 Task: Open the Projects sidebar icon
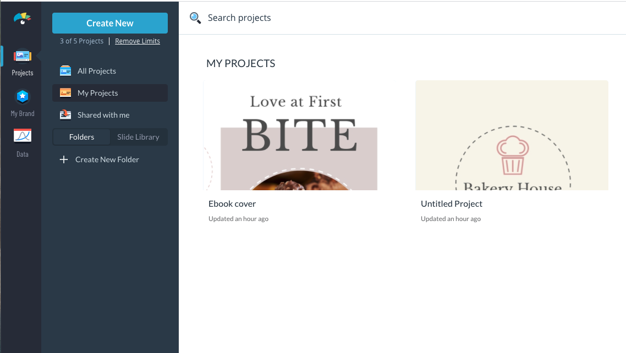pos(23,56)
